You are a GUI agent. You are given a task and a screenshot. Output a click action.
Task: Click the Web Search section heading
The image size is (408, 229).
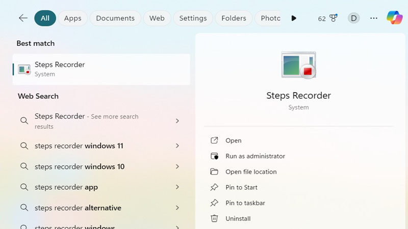click(x=38, y=96)
